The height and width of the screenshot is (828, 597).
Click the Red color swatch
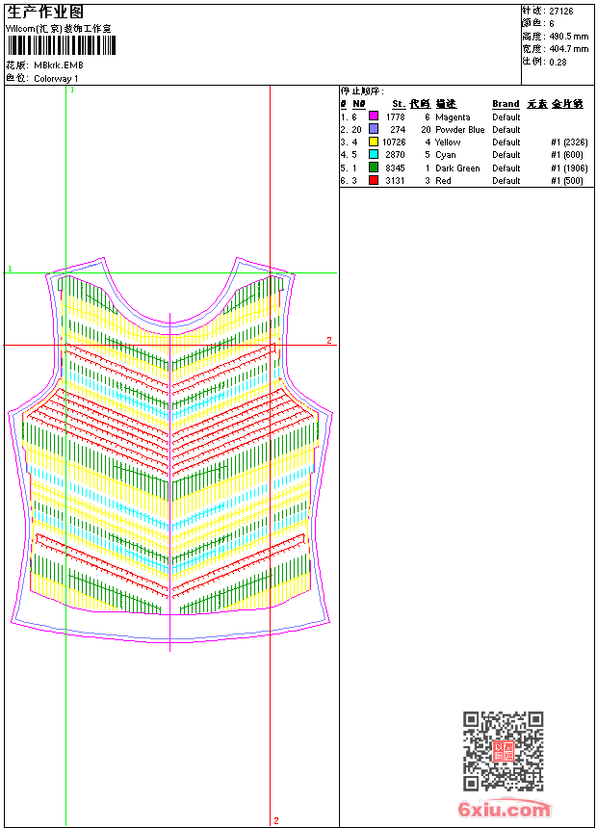[374, 180]
